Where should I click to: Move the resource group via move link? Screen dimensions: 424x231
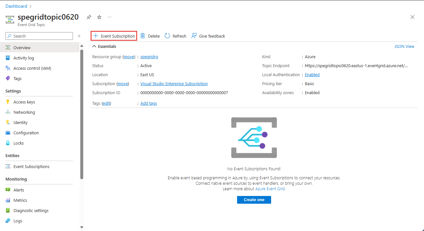(x=129, y=57)
